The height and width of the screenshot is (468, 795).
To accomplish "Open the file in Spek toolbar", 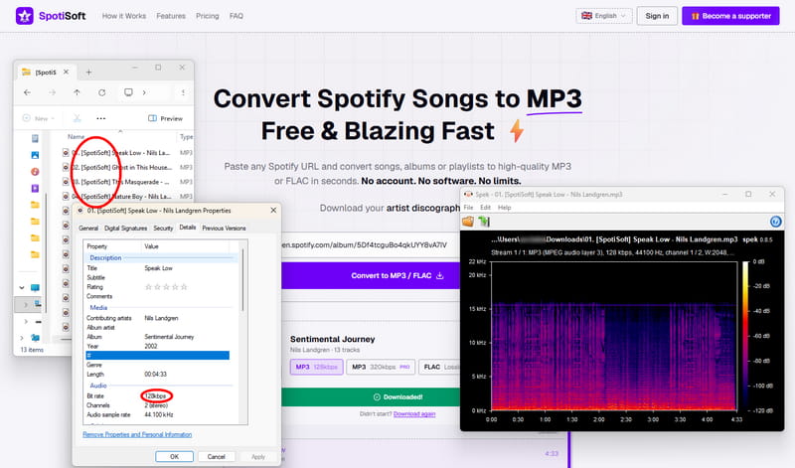I will click(x=467, y=221).
